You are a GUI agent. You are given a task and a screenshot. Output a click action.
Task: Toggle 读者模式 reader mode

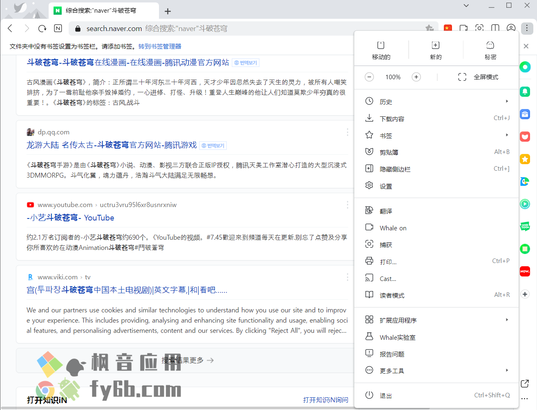(x=436, y=295)
